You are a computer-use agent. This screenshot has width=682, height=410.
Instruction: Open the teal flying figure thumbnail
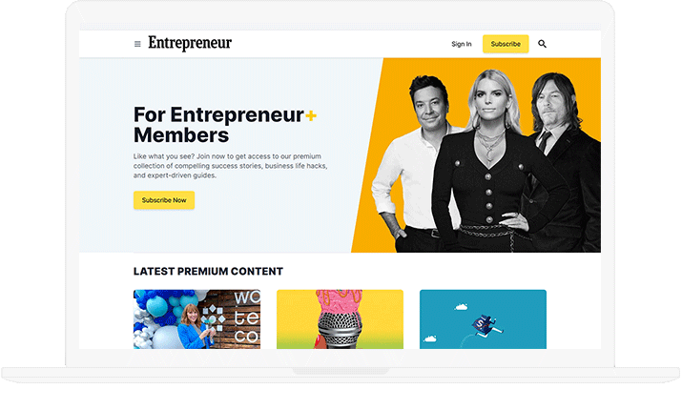[483, 319]
